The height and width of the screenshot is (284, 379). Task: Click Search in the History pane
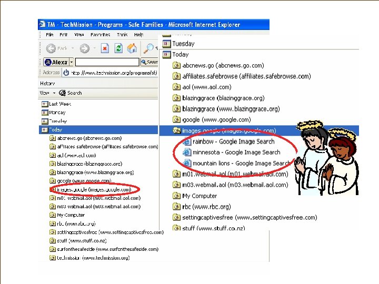pyautogui.click(x=71, y=93)
